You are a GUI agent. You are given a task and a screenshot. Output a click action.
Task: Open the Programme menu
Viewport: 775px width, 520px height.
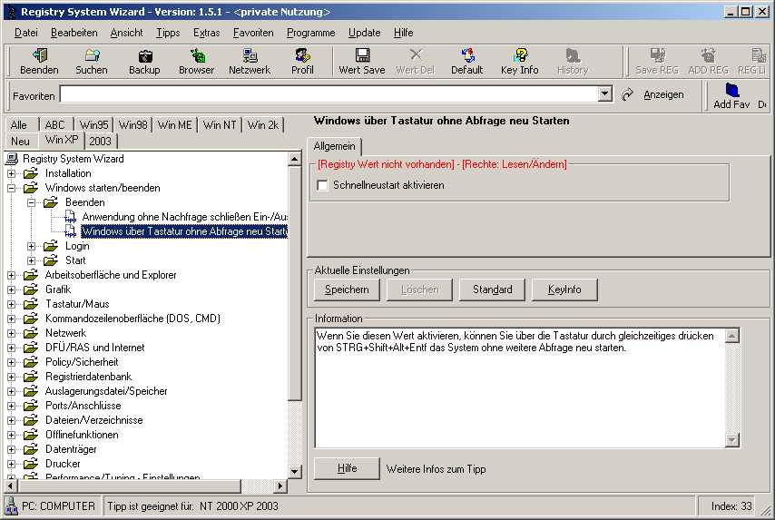tap(311, 33)
